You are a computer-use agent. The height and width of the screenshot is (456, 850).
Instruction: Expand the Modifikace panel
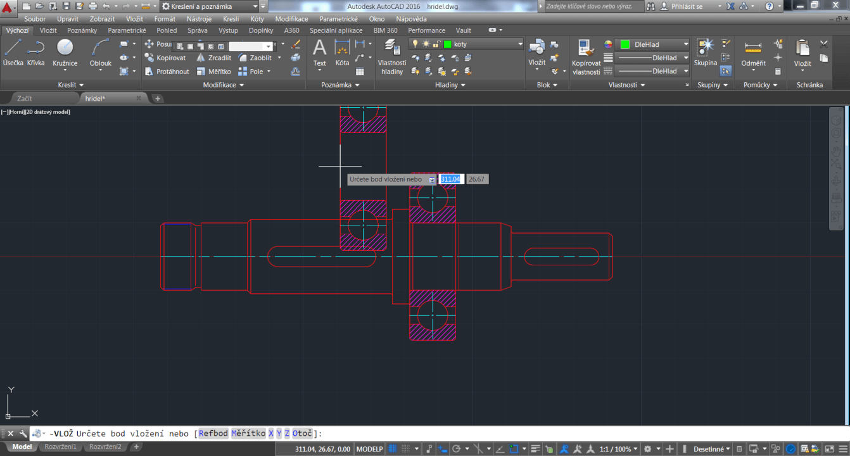click(223, 85)
